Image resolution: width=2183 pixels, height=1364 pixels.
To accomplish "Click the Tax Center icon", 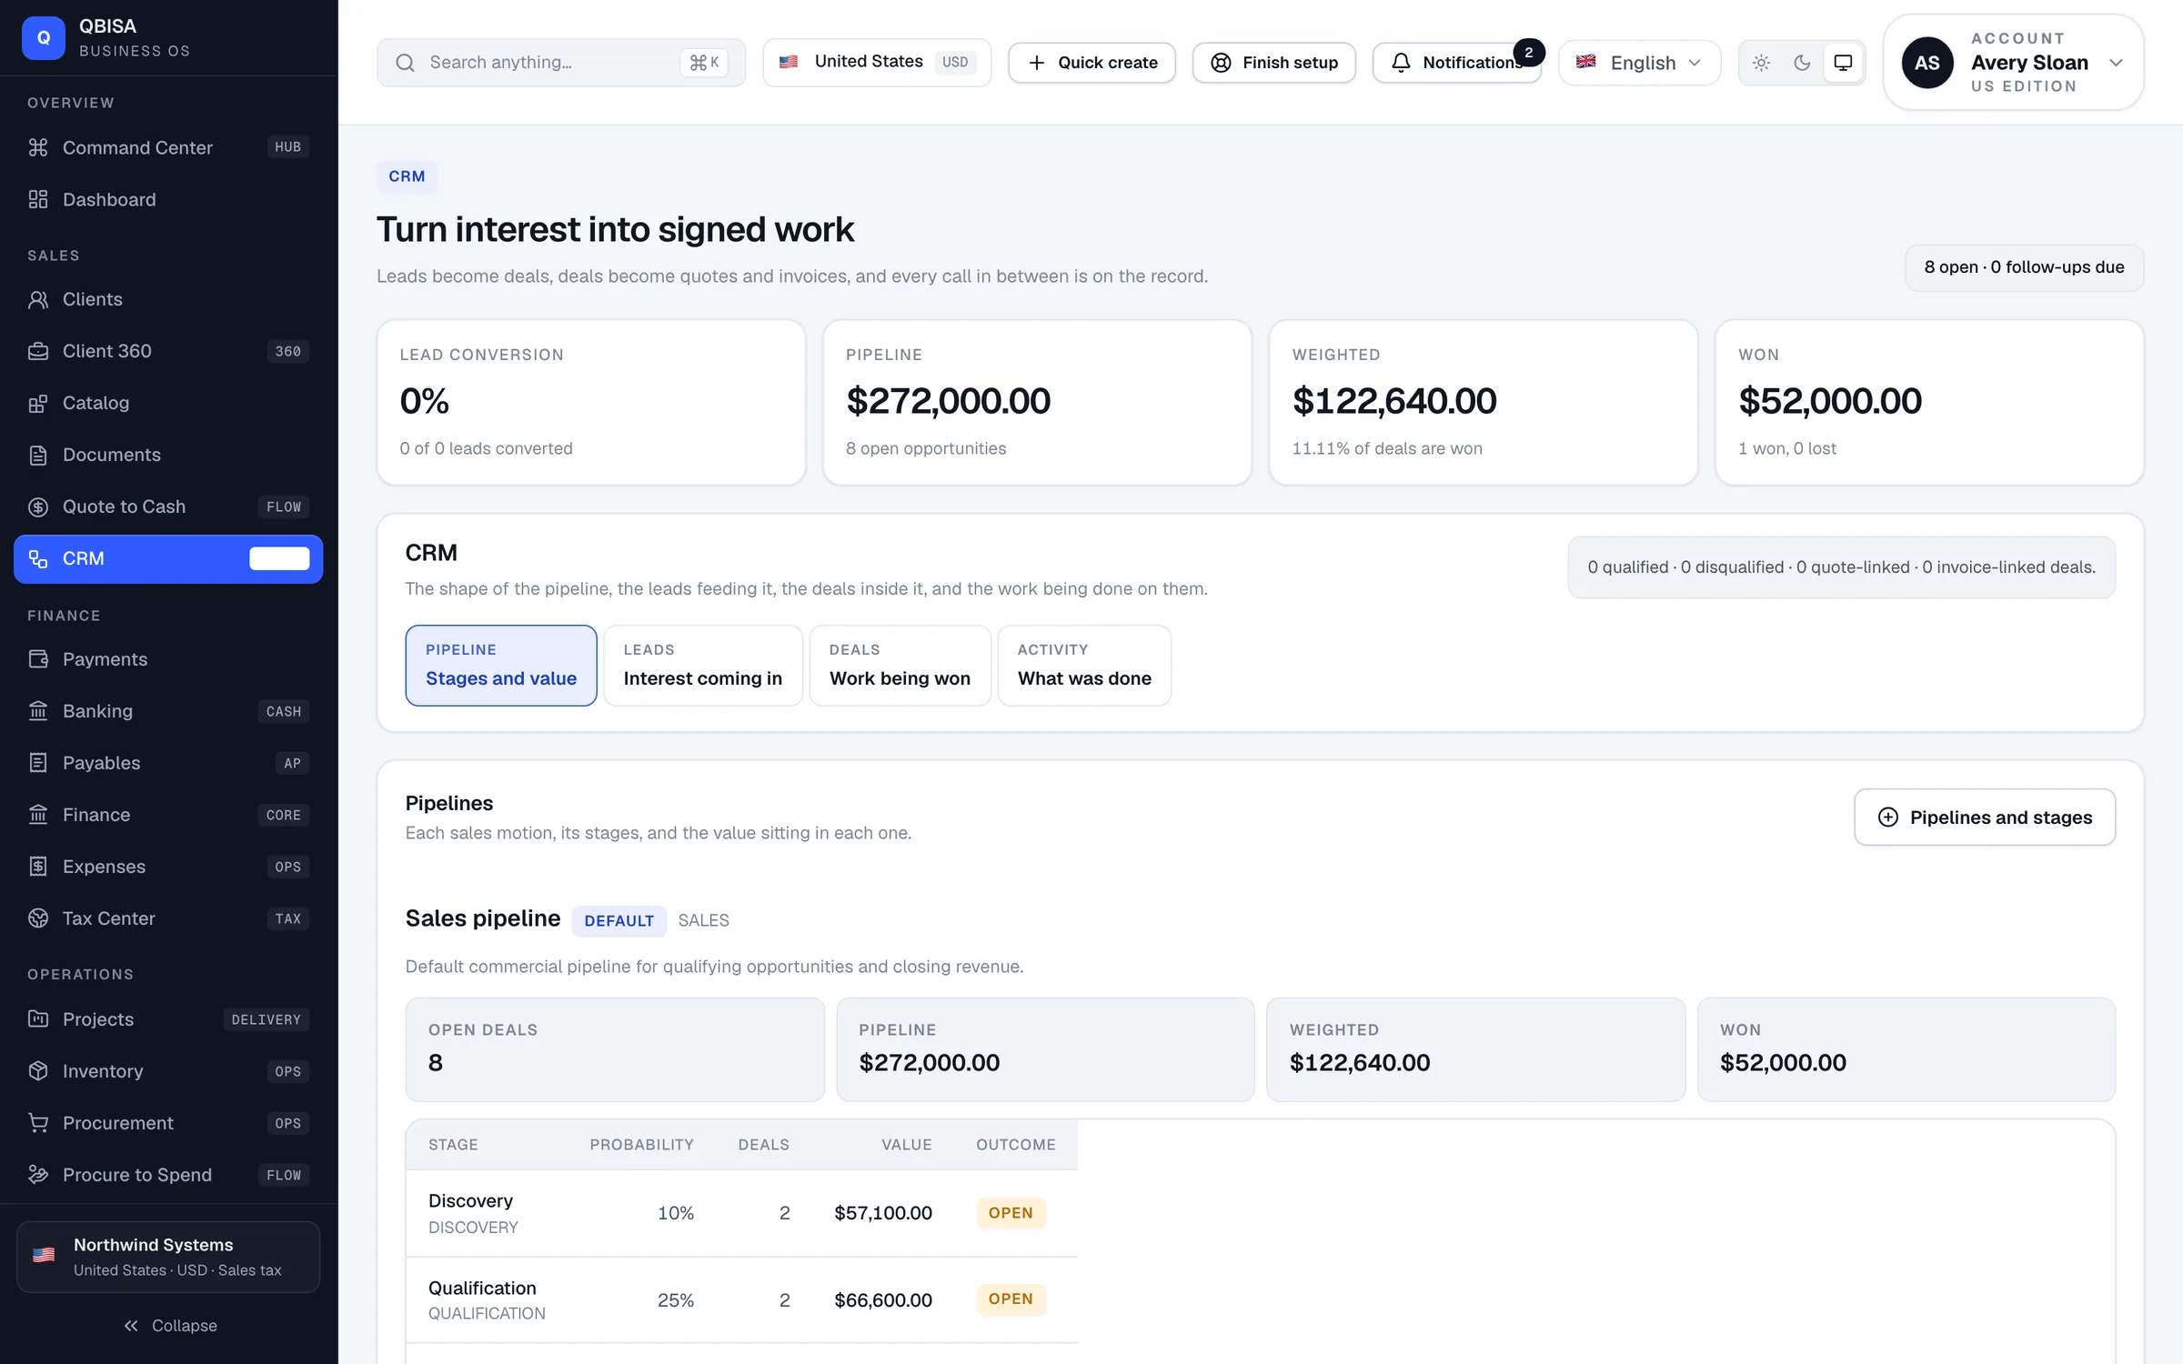I will tap(38, 918).
